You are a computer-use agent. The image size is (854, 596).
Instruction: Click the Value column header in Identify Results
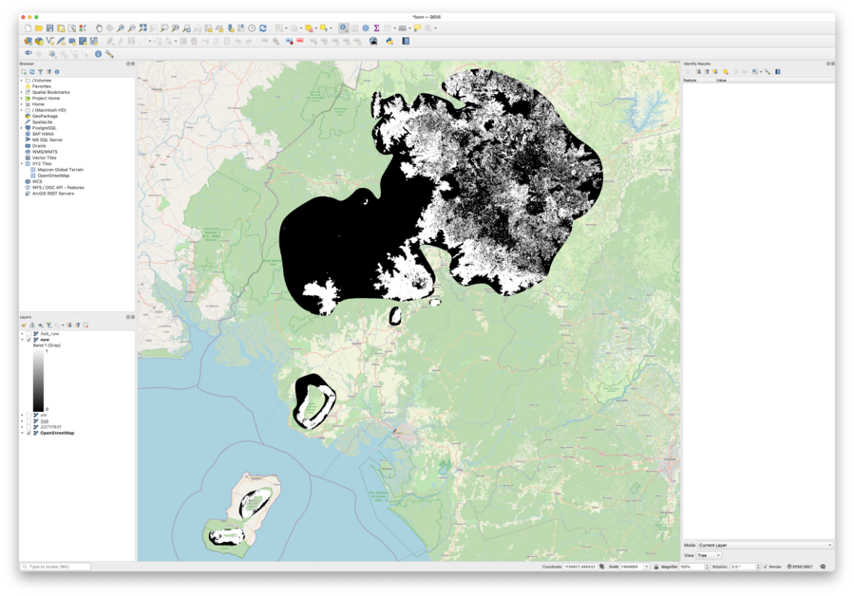click(721, 81)
